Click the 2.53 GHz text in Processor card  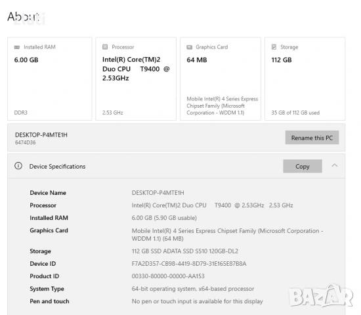pyautogui.click(x=113, y=113)
